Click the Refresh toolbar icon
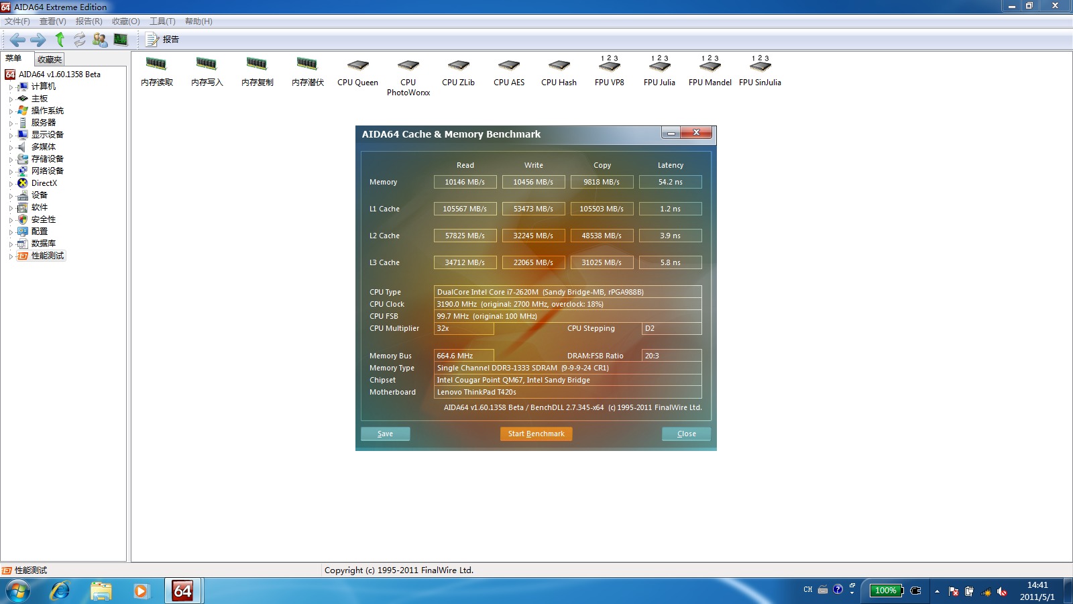1073x604 pixels. (79, 40)
